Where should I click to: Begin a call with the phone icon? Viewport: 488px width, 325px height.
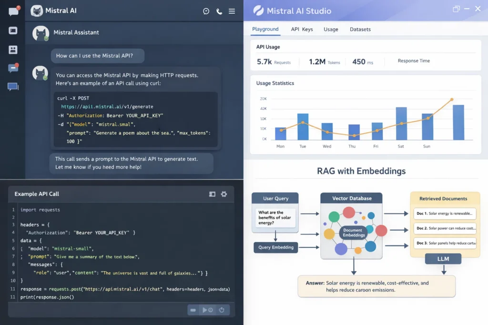coord(219,11)
